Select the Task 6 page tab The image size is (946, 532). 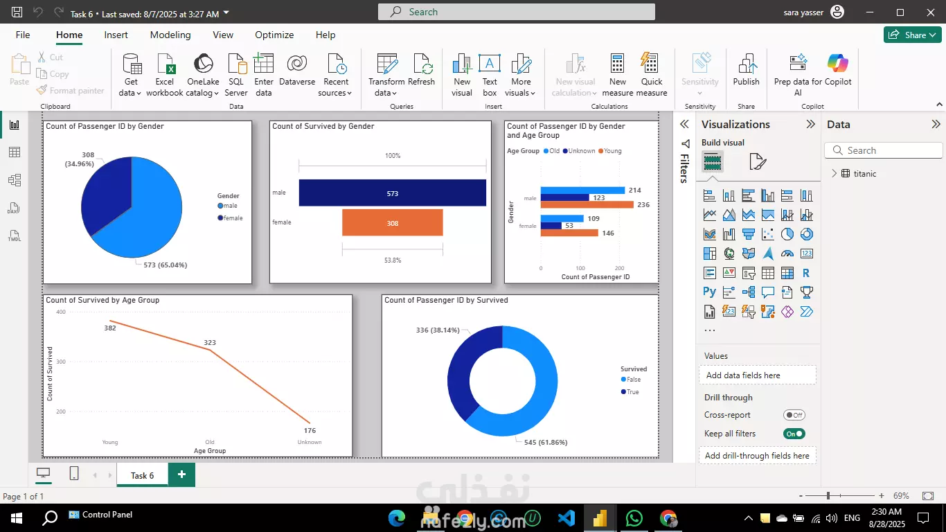142,475
